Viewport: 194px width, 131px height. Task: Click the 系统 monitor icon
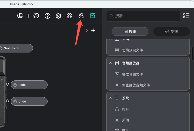coord(117,98)
